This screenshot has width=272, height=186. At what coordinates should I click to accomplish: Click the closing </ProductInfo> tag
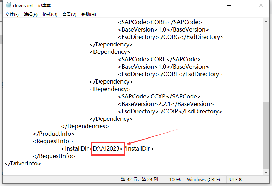point(54,134)
